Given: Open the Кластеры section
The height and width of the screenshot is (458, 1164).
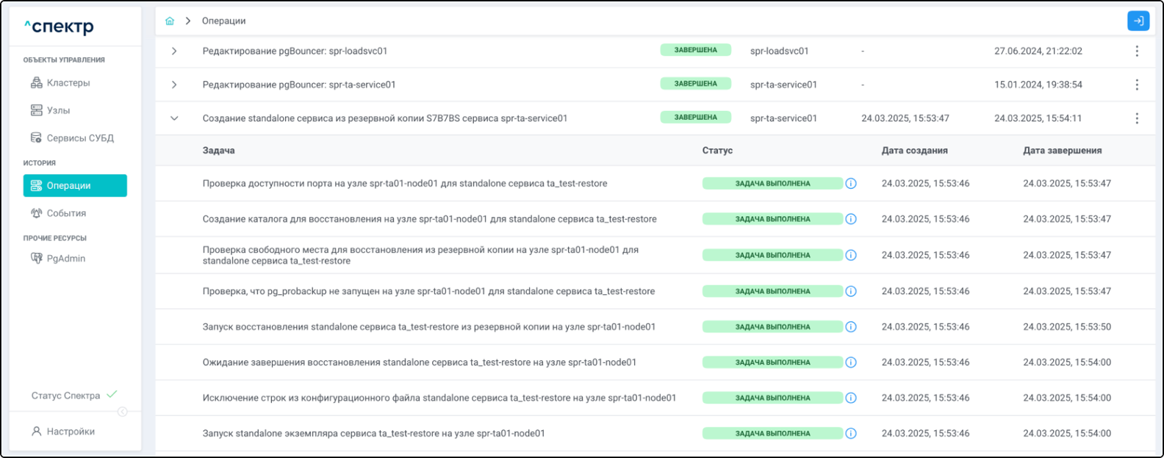Looking at the screenshot, I should [68, 83].
